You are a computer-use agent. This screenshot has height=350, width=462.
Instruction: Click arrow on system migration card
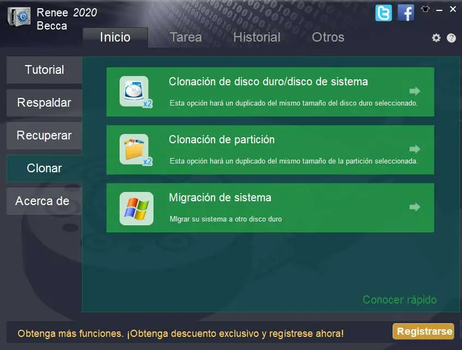tap(414, 207)
